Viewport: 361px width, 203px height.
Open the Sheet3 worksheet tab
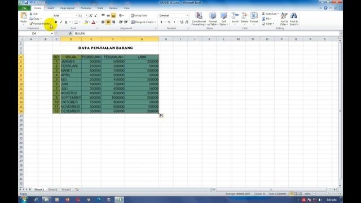tap(67, 189)
